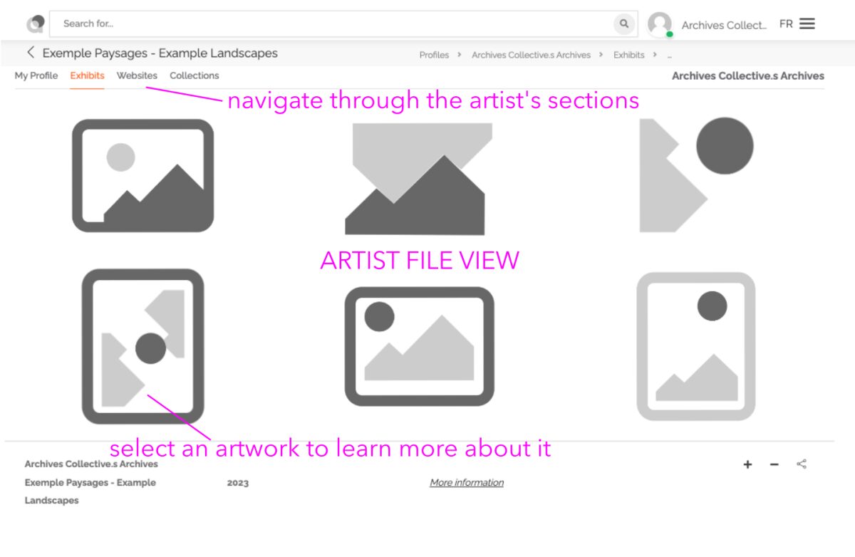Open the Collections tab
This screenshot has width=855, height=557.
point(194,76)
